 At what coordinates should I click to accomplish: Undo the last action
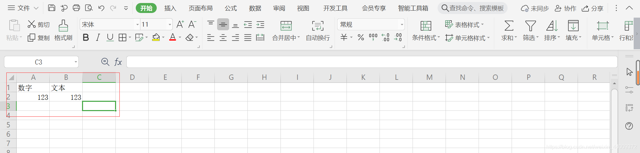pyautogui.click(x=101, y=8)
